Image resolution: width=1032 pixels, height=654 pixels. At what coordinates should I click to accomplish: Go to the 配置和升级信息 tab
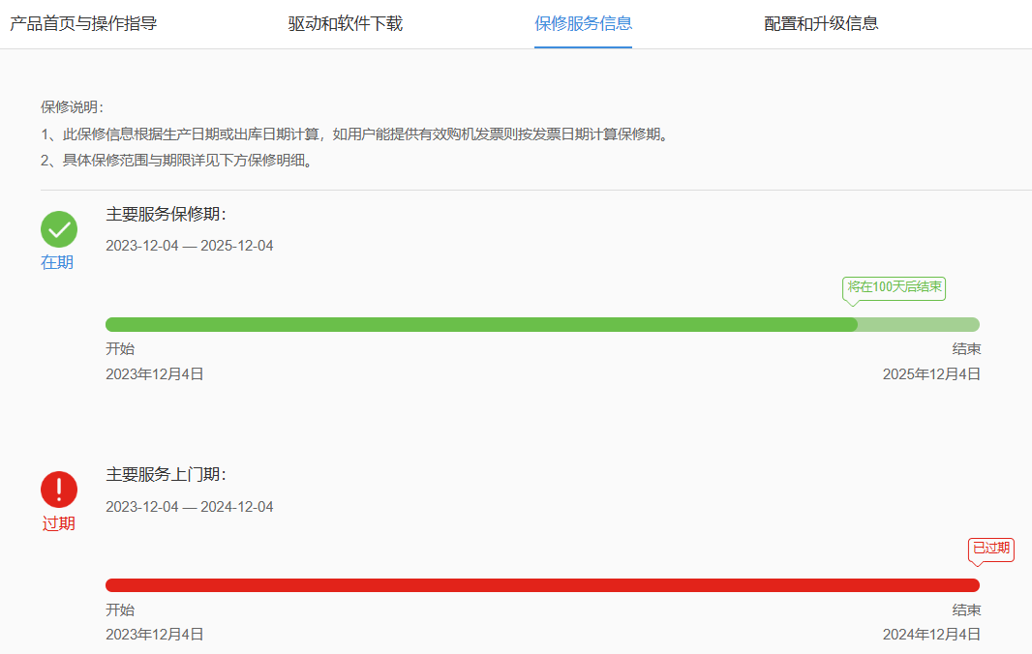(x=821, y=23)
